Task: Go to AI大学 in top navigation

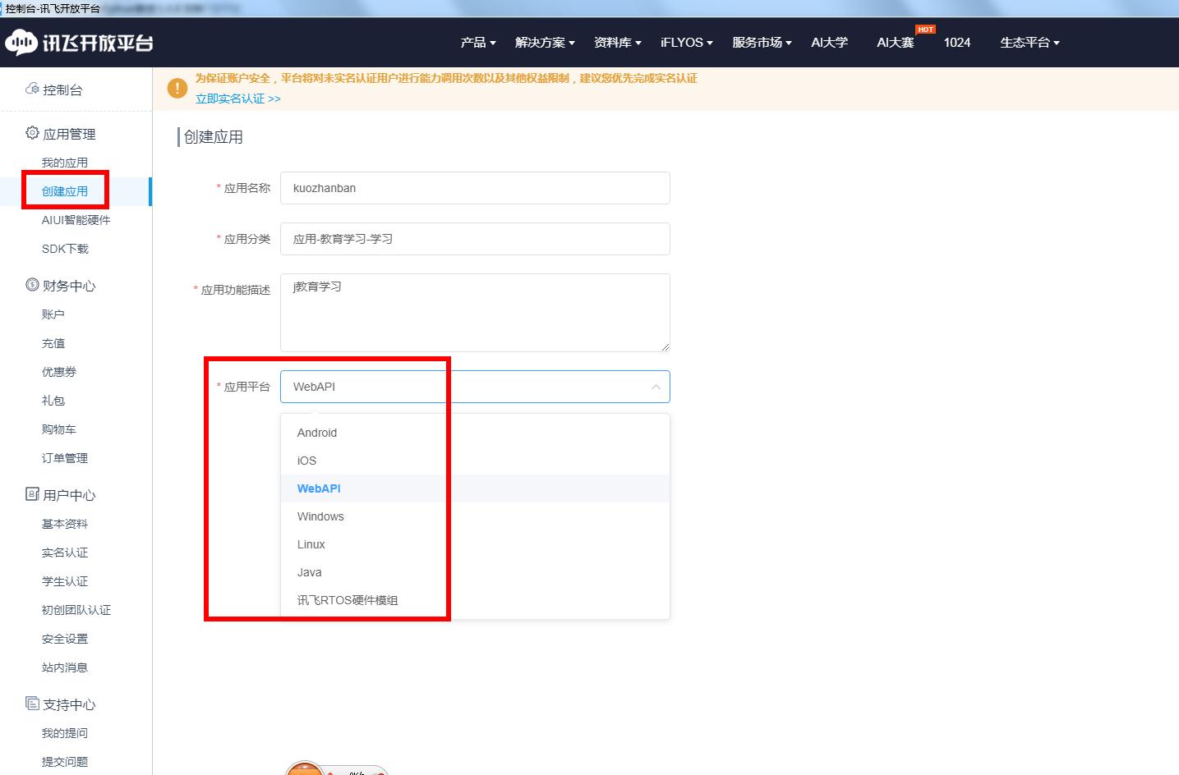Action: coord(829,43)
